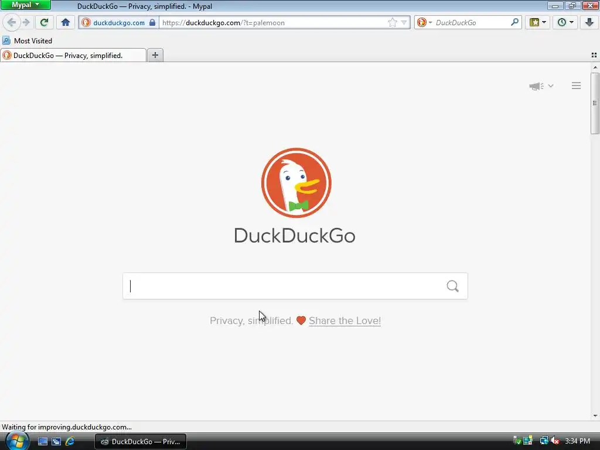Viewport: 600px width, 450px height.
Task: Open the Most Visited bookmarks folder
Action: coord(27,40)
